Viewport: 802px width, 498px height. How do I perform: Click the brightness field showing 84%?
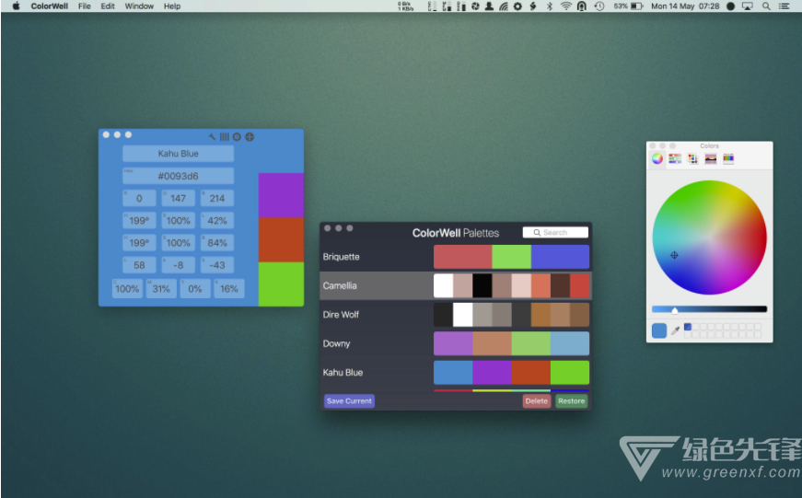(x=217, y=243)
